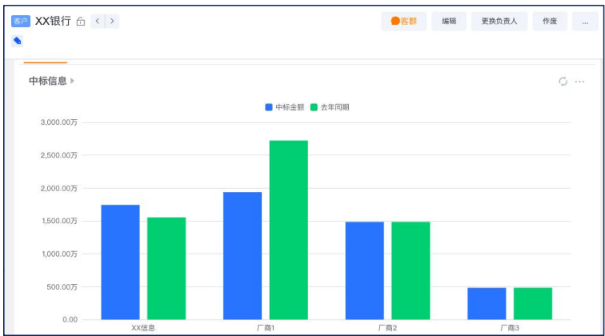Image resolution: width=605 pixels, height=336 pixels.
Task: Click the 编辑 button
Action: [449, 22]
